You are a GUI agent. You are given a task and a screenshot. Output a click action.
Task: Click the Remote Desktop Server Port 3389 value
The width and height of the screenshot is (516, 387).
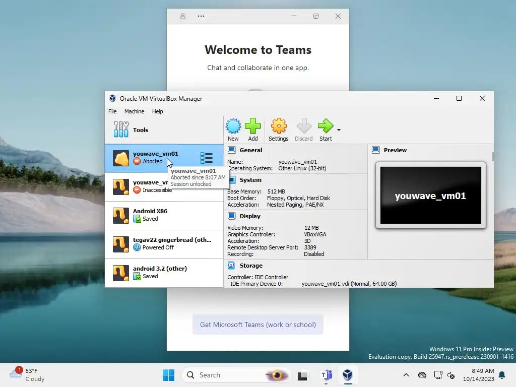(310, 247)
